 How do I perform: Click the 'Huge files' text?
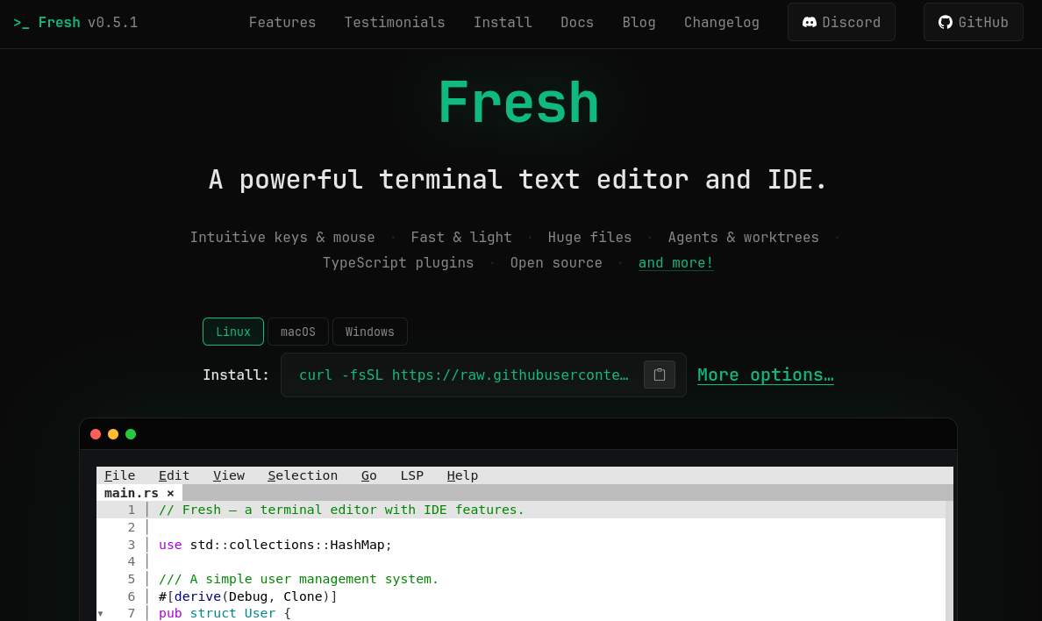pyautogui.click(x=589, y=238)
